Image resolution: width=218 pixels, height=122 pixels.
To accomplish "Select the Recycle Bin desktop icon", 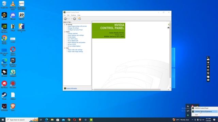I will pos(4,5).
